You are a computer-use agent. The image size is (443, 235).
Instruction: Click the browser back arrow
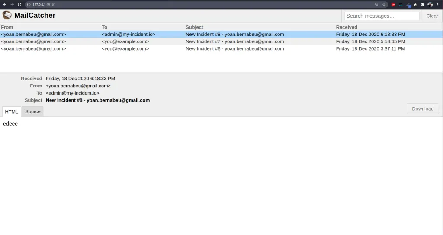tap(5, 4)
